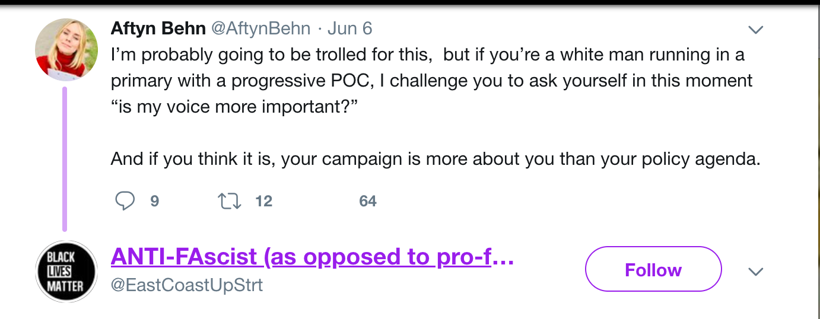Expand the chevron menu on Aftyn's tweet

click(755, 30)
